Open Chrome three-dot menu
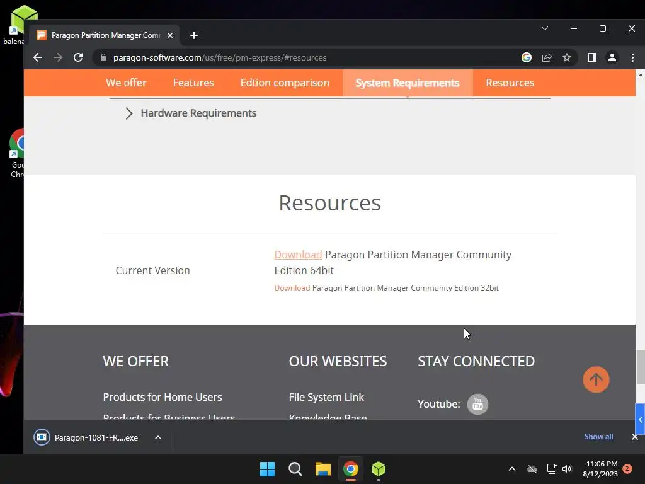This screenshot has width=645, height=484. pyautogui.click(x=632, y=57)
